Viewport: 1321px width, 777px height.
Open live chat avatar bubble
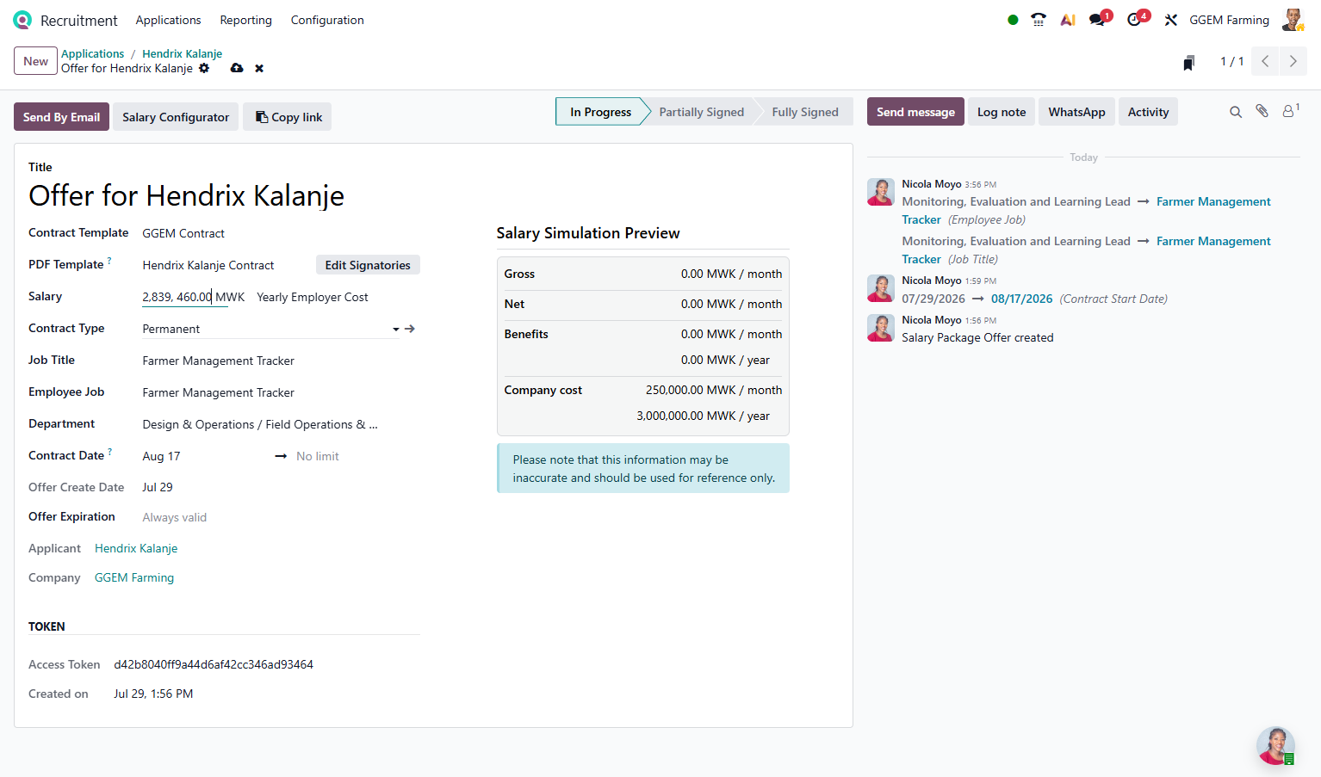click(1276, 746)
